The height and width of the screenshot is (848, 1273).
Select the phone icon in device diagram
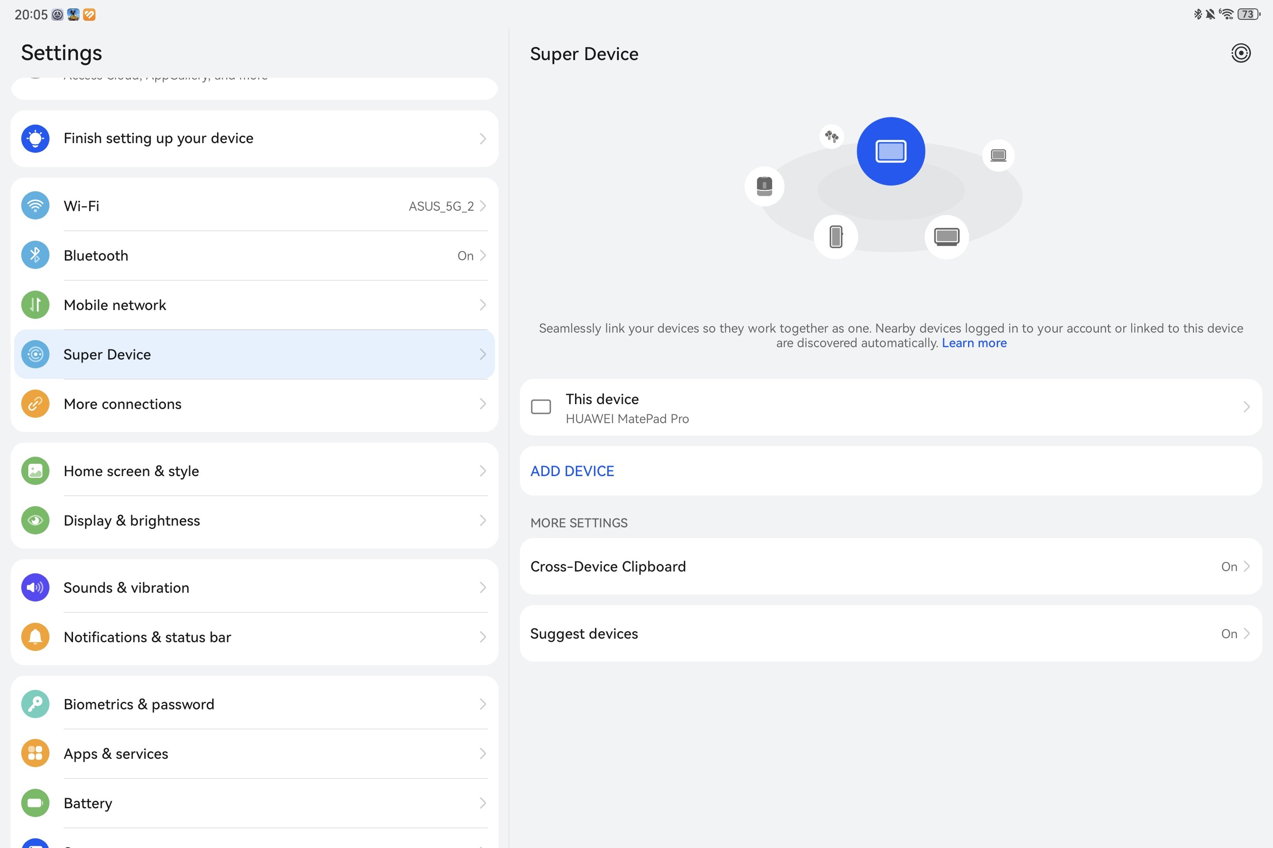836,236
